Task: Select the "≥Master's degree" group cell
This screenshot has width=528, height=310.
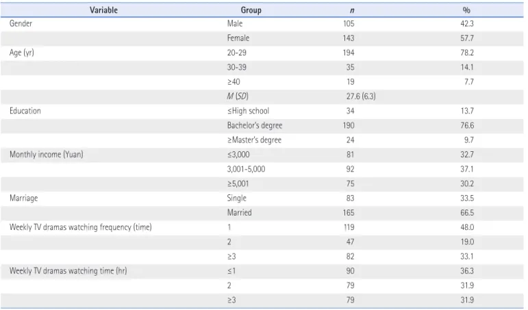Action: pos(254,140)
